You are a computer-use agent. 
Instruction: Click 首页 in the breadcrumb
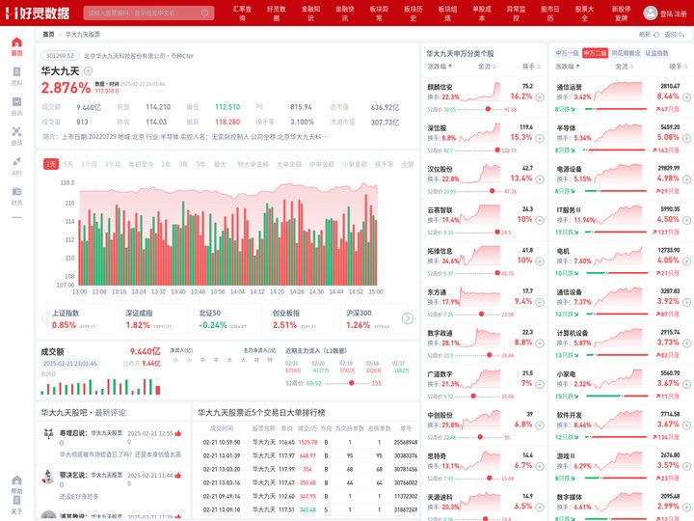click(49, 34)
